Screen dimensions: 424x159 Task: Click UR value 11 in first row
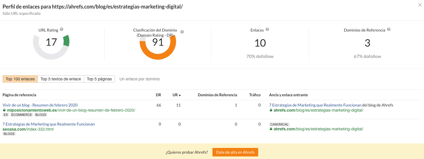point(179,105)
